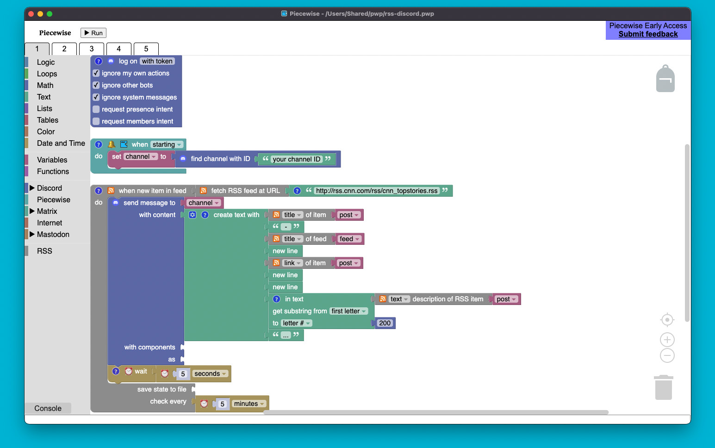This screenshot has width=715, height=448.
Task: Open 'title' dropdown in 'of feed' block
Action: [292, 239]
